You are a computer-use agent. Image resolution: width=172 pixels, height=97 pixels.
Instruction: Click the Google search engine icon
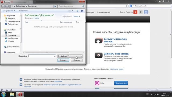(131, 6)
